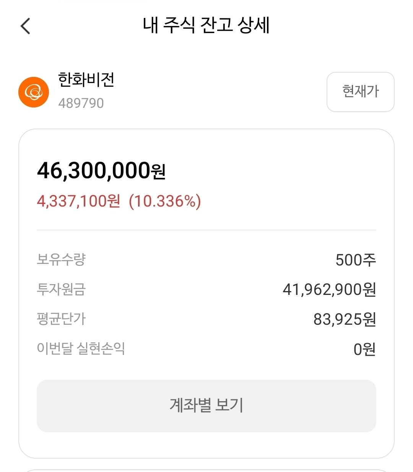413x472 pixels.
Task: Click the 500주 quantity value
Action: tap(356, 260)
